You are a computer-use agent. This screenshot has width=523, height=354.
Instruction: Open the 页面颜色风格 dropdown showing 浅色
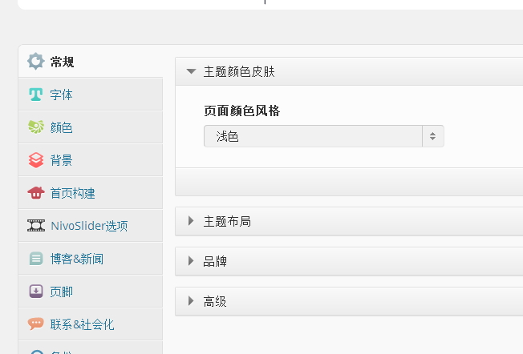(x=323, y=136)
